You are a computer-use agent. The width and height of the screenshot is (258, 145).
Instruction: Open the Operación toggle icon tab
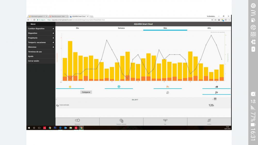point(77,120)
